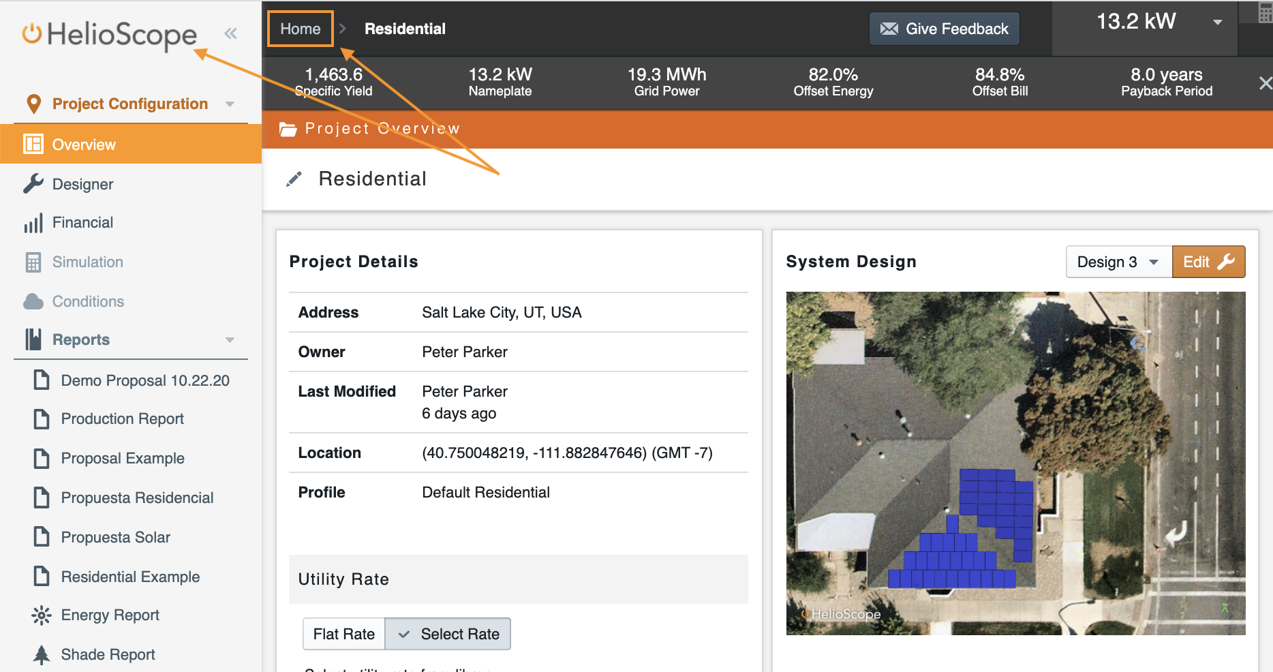1273x672 pixels.
Task: Click the Proposal Example document icon
Action: click(x=42, y=458)
